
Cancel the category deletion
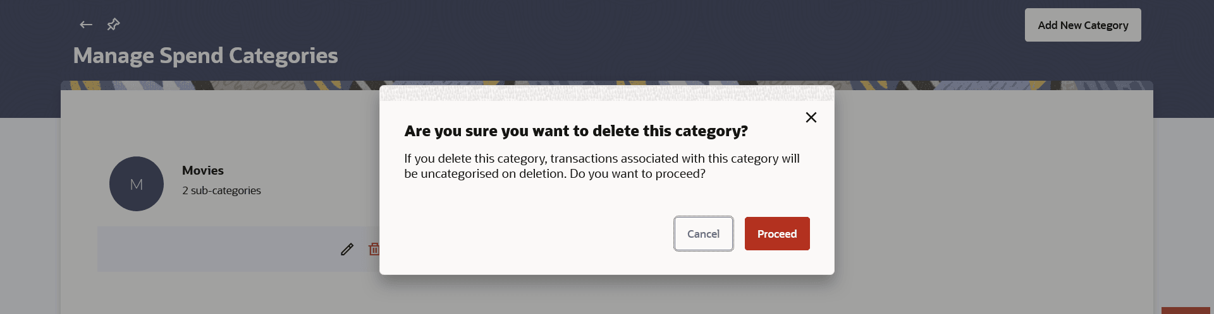703,234
